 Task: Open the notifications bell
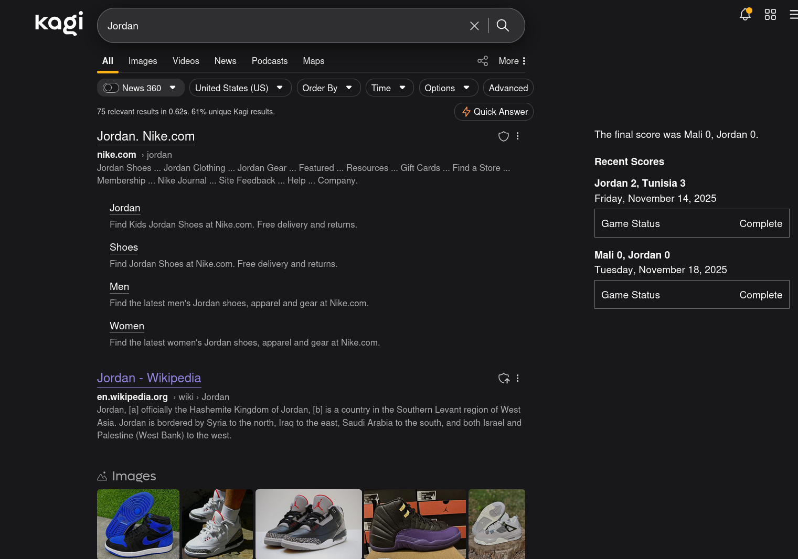click(x=745, y=15)
